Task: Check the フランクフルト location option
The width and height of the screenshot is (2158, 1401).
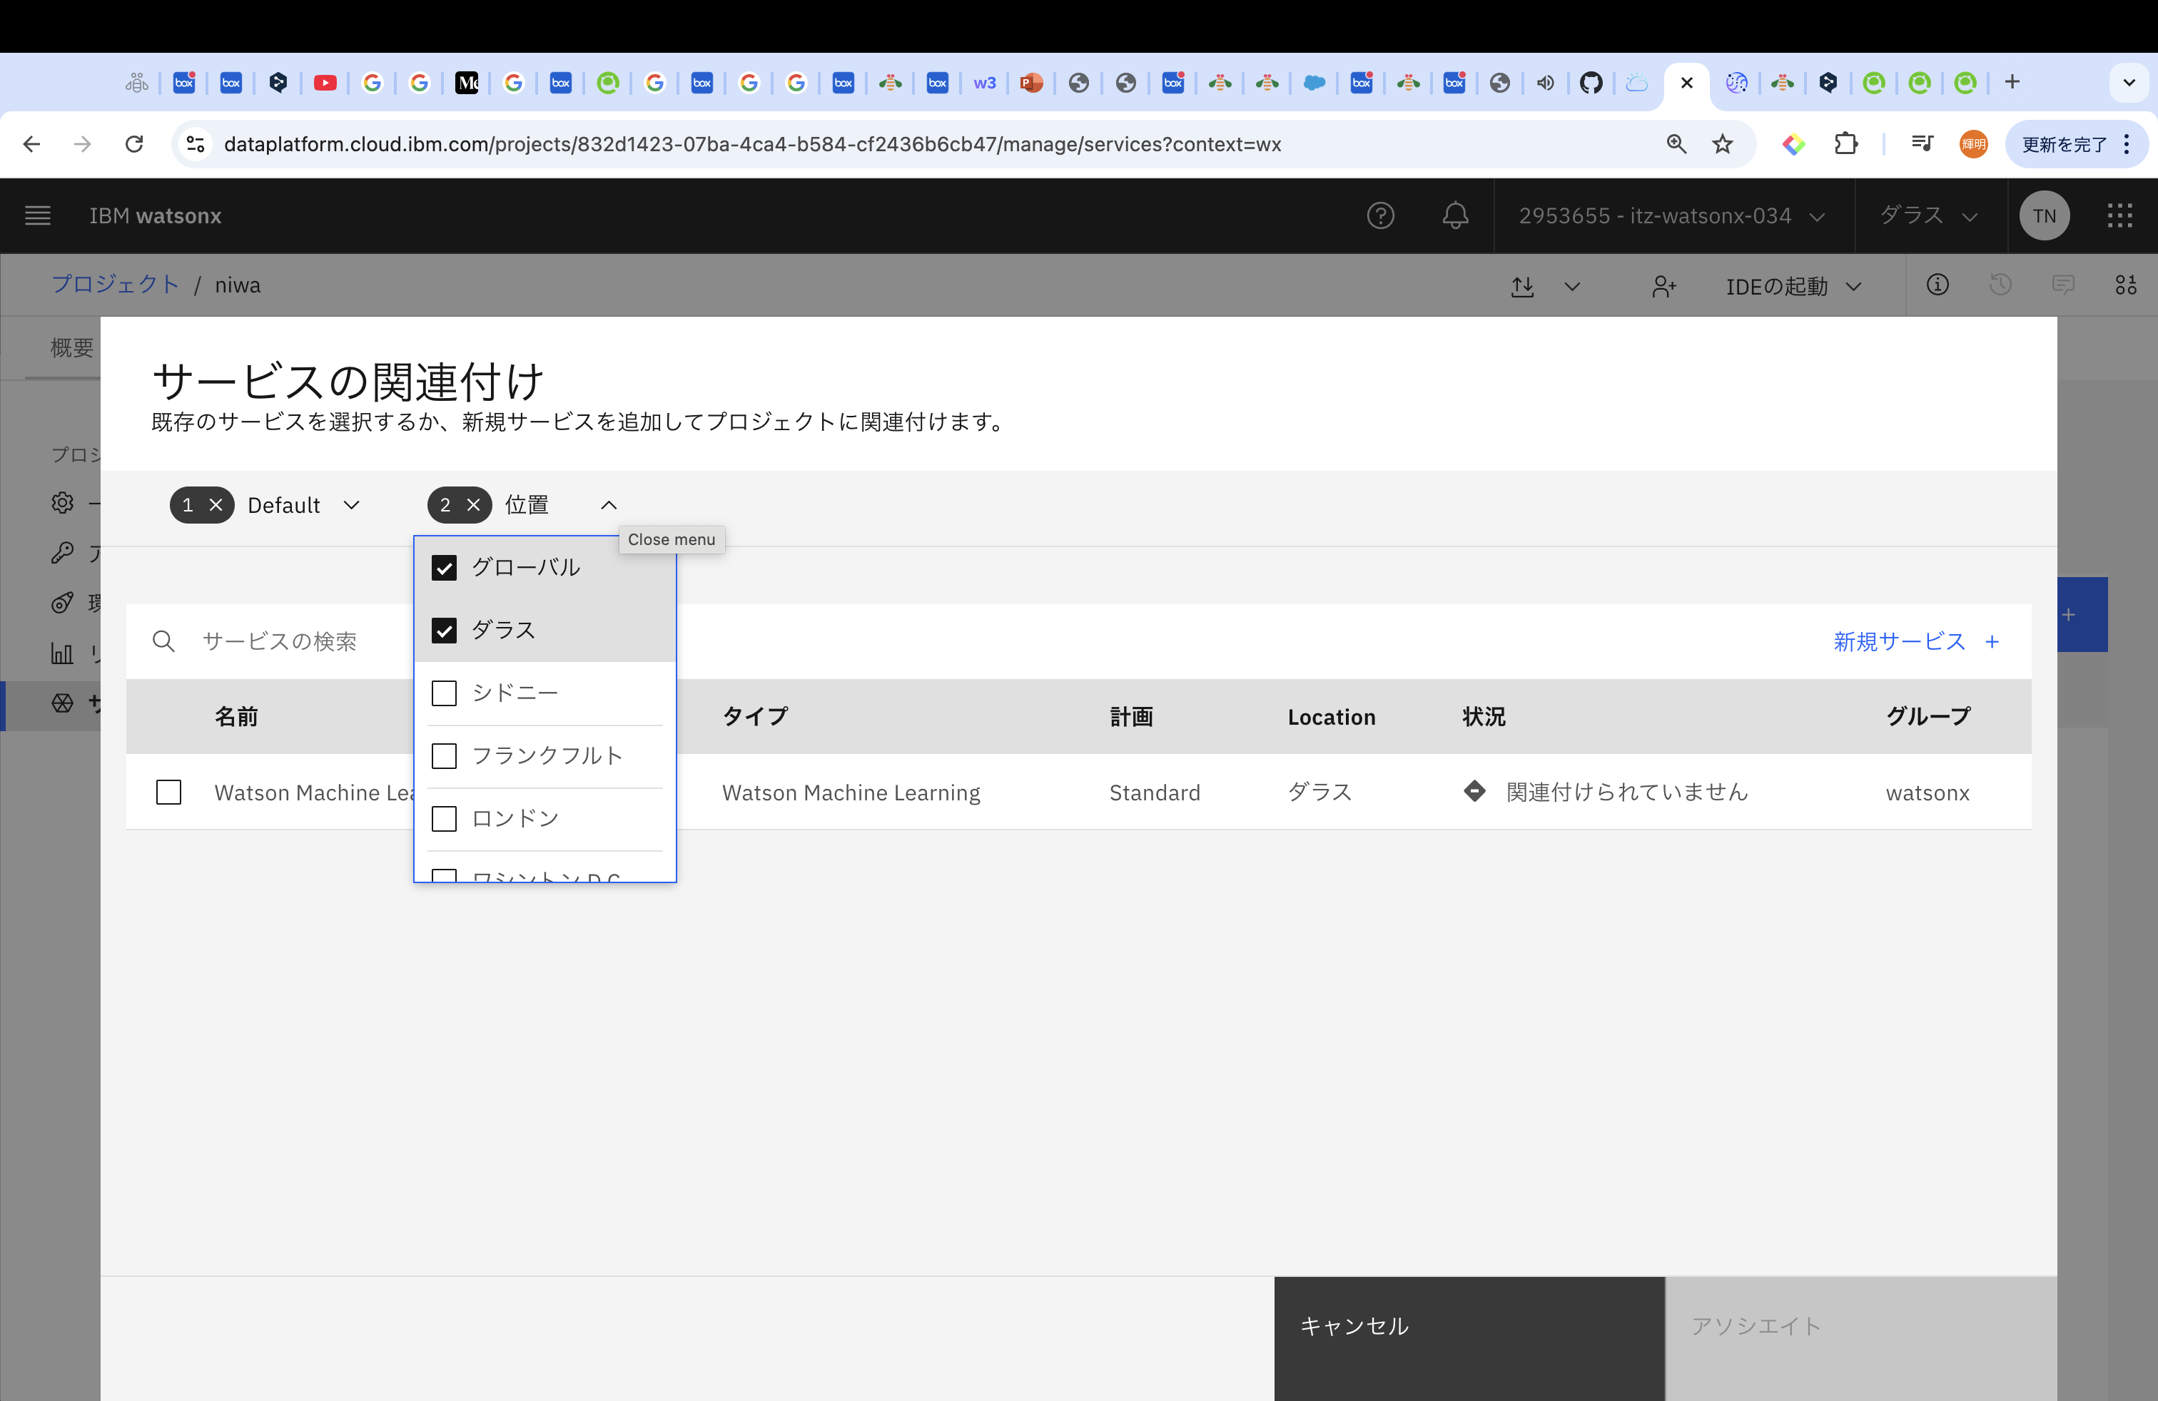Action: pyautogui.click(x=445, y=755)
